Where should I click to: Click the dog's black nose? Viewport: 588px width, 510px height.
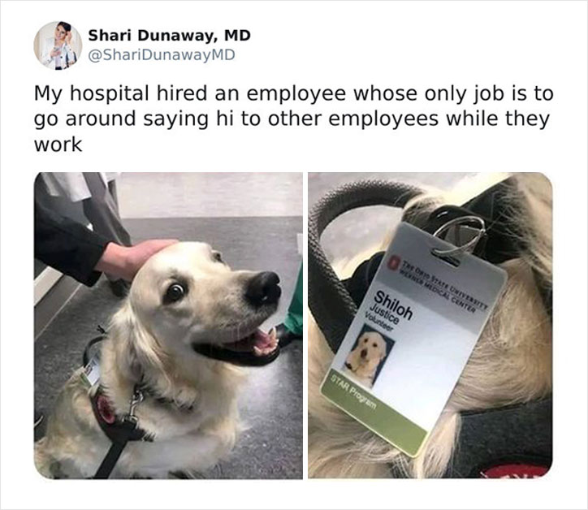coord(264,287)
